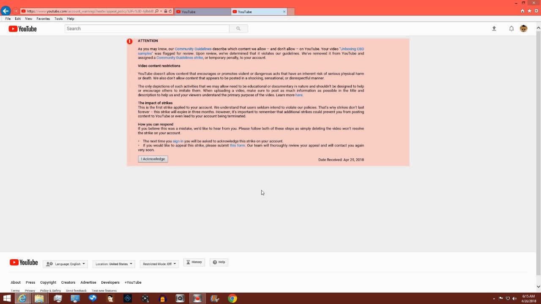
Task: Click the footer YouTube logo
Action: pos(24,263)
